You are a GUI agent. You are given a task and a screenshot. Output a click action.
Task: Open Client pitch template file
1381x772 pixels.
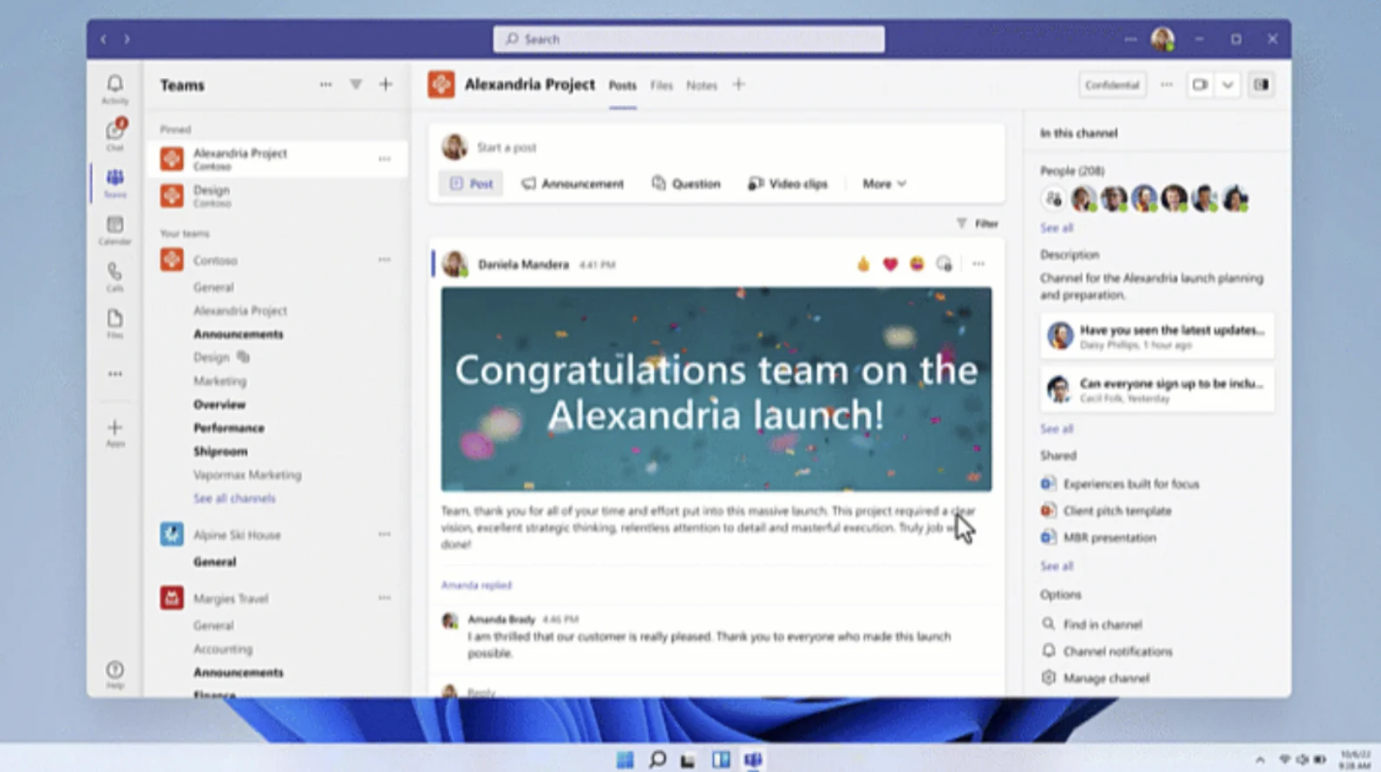(1107, 511)
